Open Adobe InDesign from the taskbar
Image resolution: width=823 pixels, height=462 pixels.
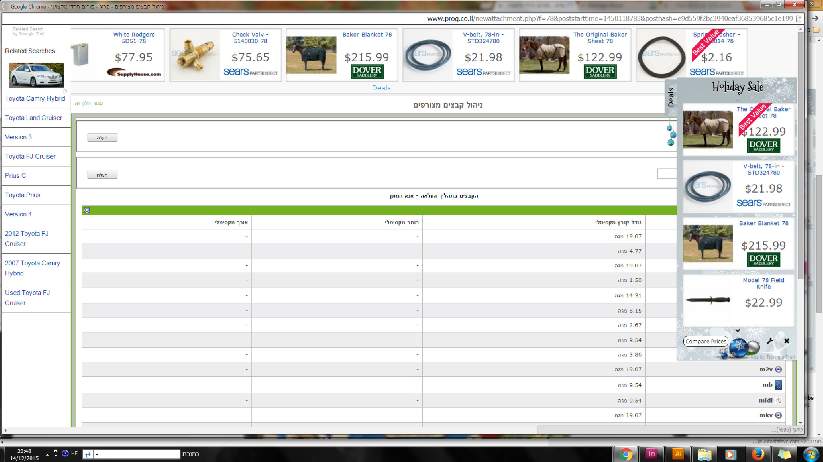coord(651,454)
